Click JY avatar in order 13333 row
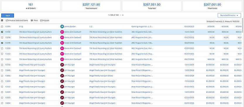Screen dimensions: 244x107 pos(62,98)
